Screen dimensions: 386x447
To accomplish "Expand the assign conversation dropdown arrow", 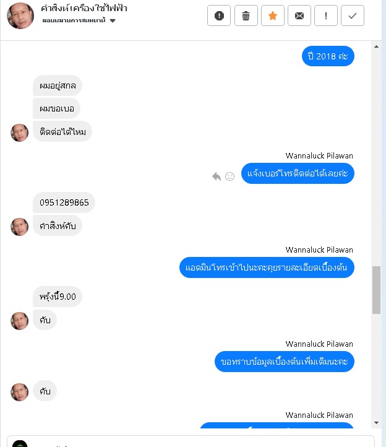I will (113, 20).
